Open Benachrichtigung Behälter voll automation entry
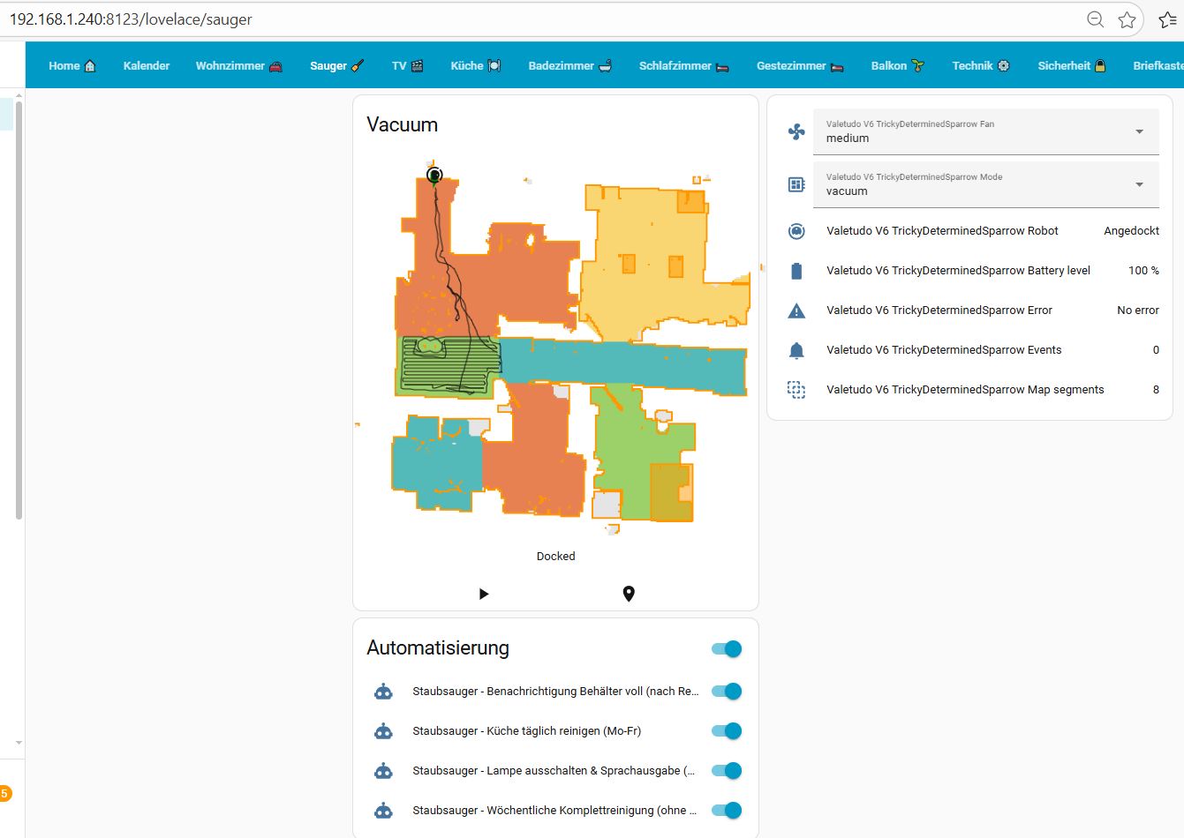 (x=554, y=692)
